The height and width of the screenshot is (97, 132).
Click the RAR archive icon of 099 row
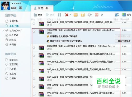point(41,48)
